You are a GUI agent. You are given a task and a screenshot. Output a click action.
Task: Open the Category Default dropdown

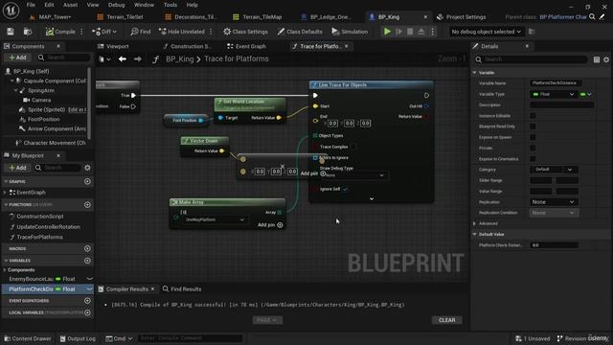pos(554,170)
